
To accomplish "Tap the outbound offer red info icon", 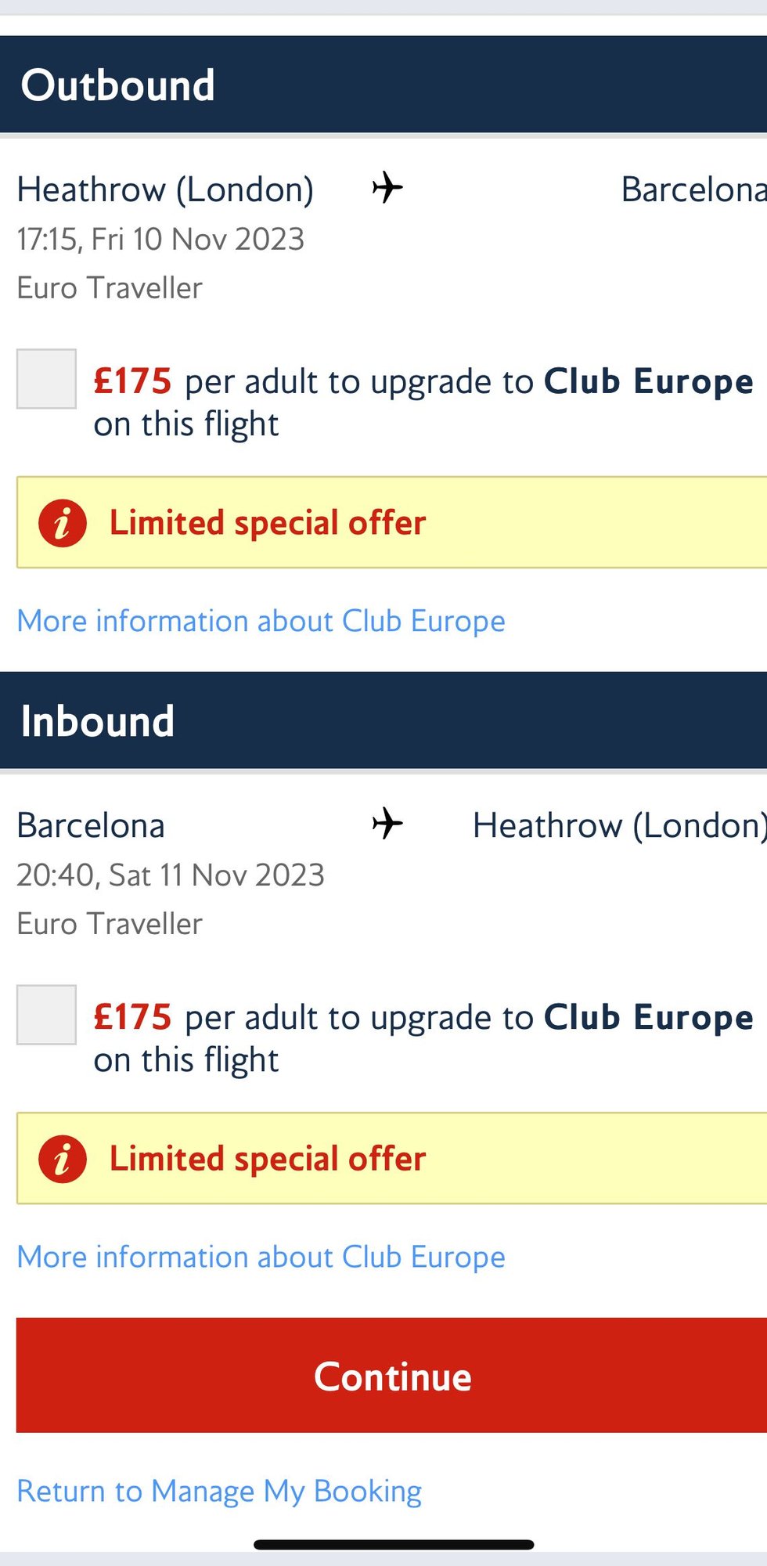I will click(63, 523).
